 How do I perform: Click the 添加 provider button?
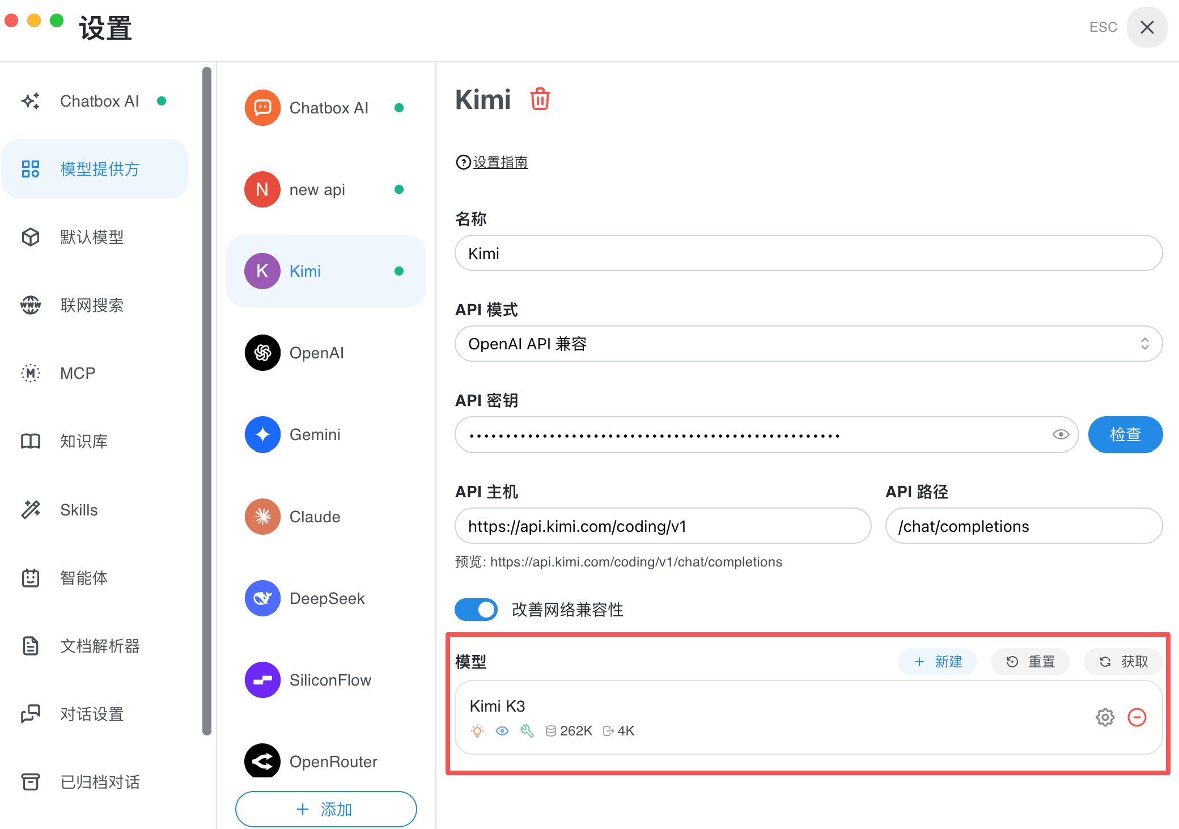(326, 809)
